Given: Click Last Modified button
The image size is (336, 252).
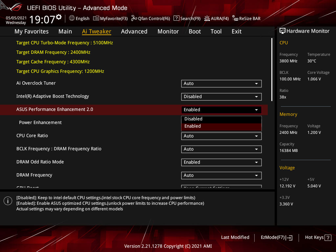Looking at the screenshot, I should click(235, 237).
